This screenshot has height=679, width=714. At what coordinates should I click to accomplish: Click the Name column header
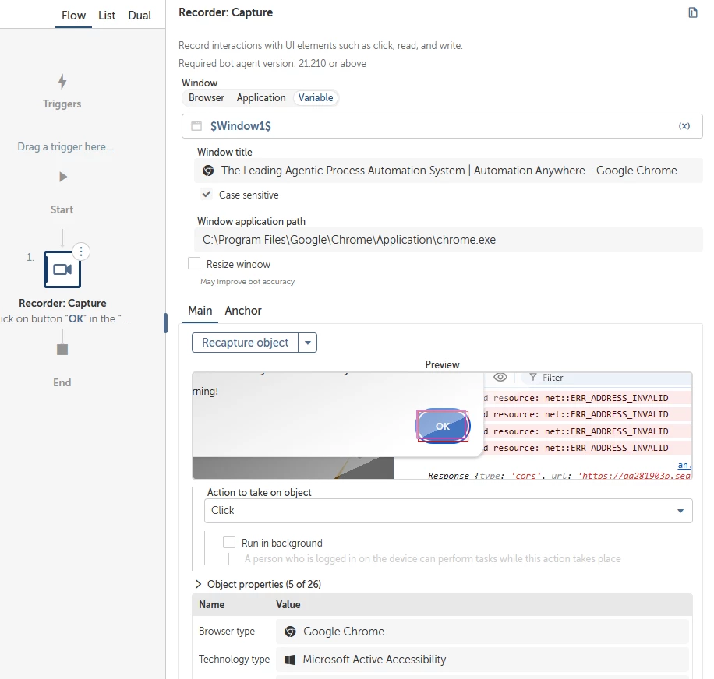point(211,604)
